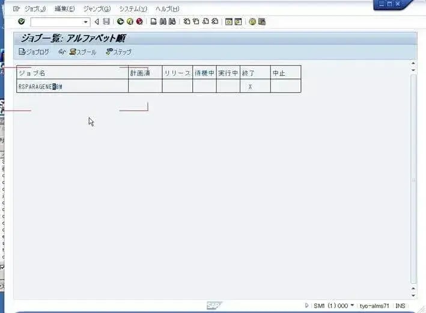
Task: Click the ジョブログ button
Action: pyautogui.click(x=34, y=52)
